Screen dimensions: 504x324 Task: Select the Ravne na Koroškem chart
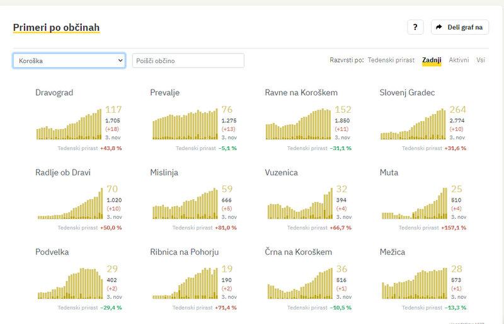[x=299, y=124]
